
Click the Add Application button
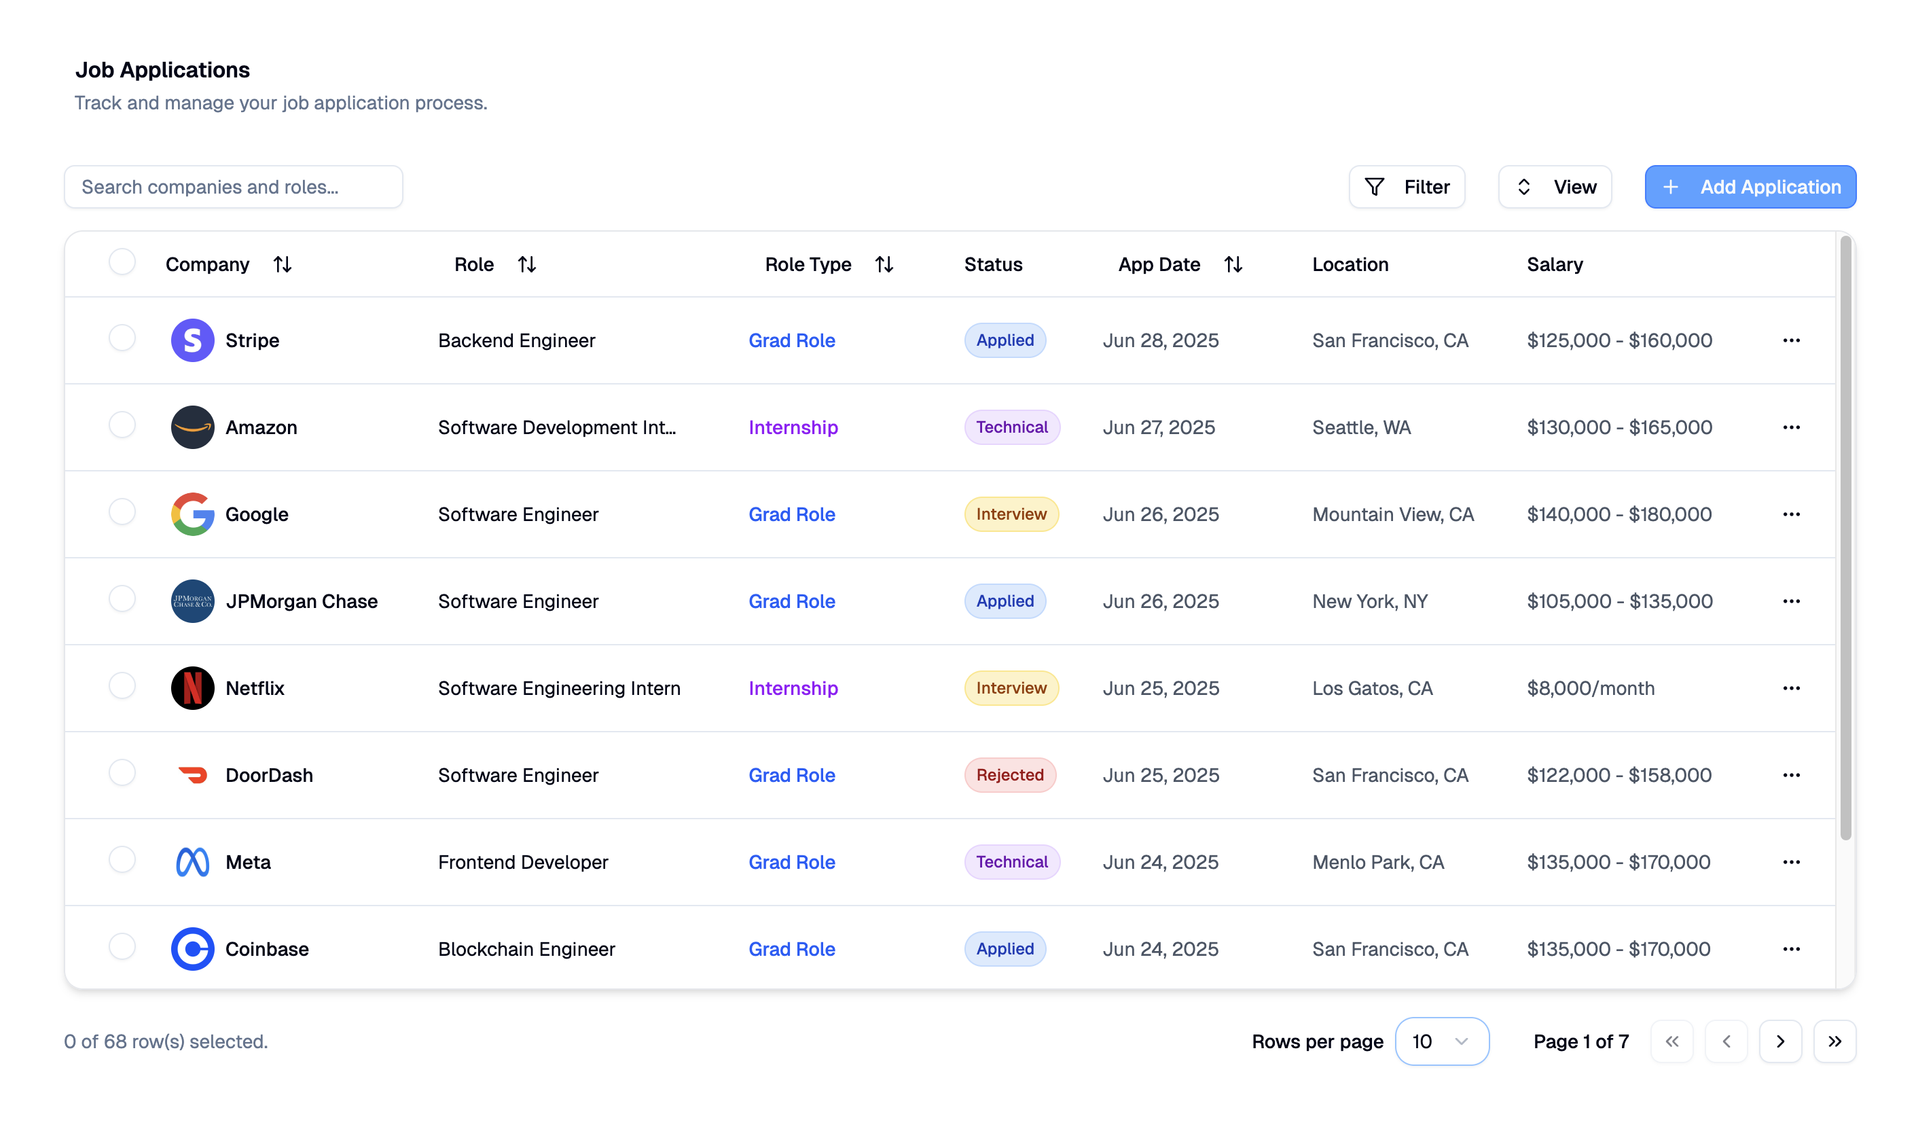point(1750,187)
